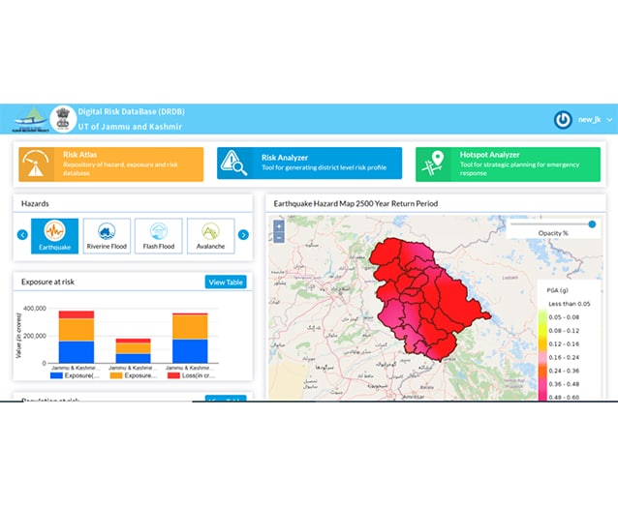Open the Risk Analyzer module
The height and width of the screenshot is (506, 618).
pos(309,164)
